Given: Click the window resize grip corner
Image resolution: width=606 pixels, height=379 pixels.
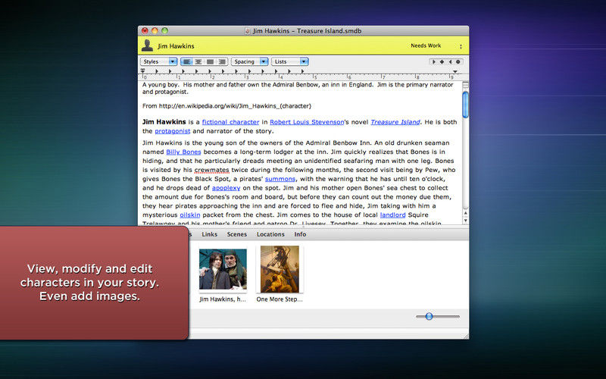Looking at the screenshot, I should [466, 336].
